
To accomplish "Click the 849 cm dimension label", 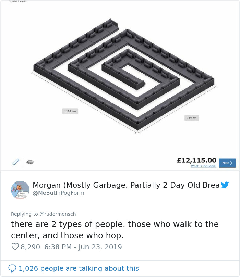I will [x=191, y=118].
